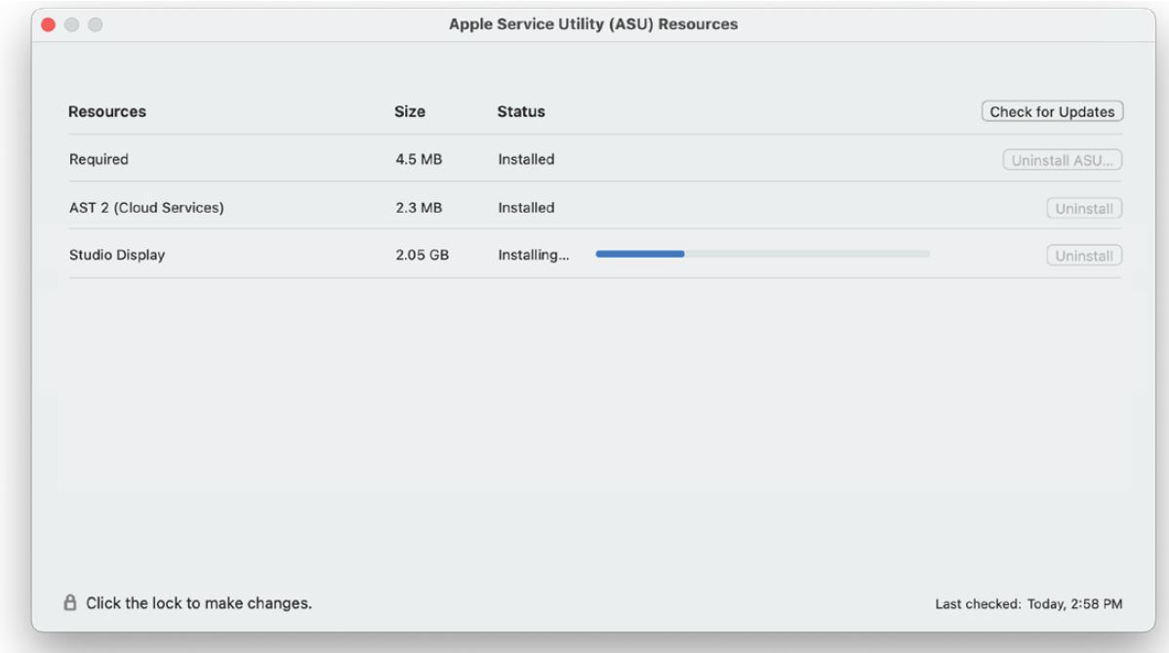Click the Installing... status text

point(533,255)
